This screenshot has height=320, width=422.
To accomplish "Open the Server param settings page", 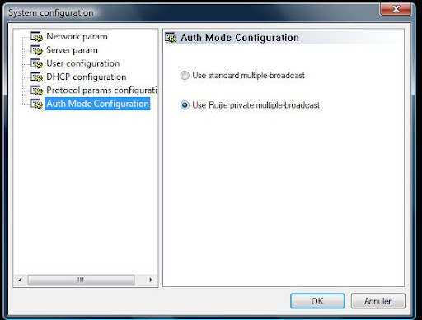I will click(x=72, y=50).
